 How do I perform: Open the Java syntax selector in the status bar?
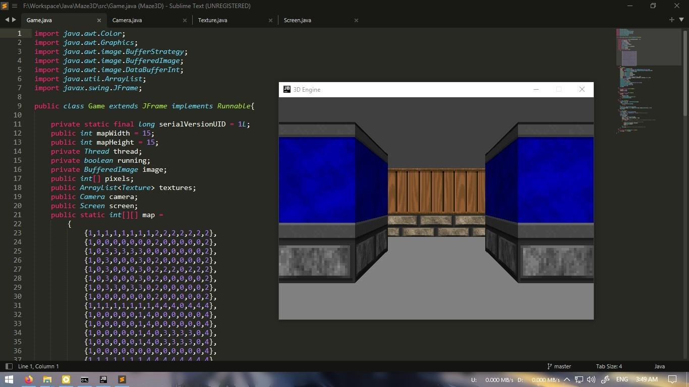pyautogui.click(x=659, y=366)
